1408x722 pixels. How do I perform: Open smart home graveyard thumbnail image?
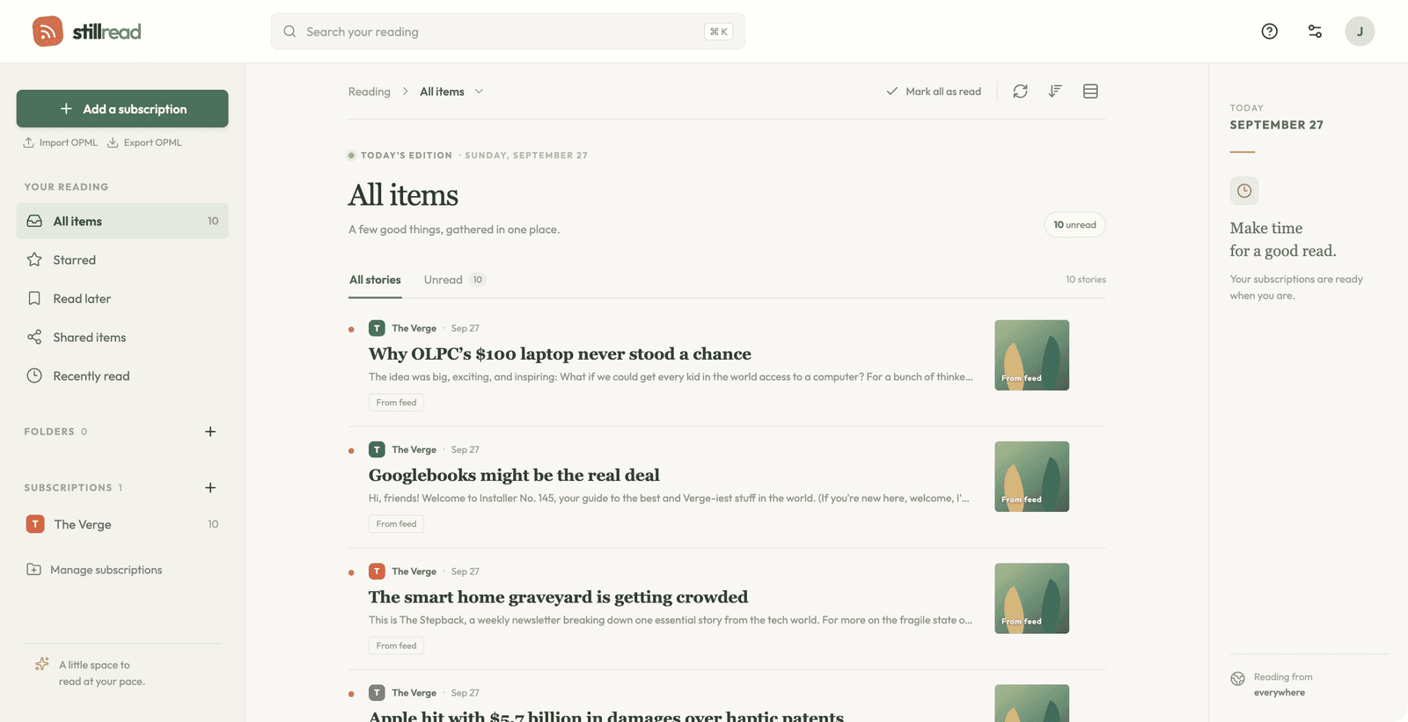[1031, 598]
